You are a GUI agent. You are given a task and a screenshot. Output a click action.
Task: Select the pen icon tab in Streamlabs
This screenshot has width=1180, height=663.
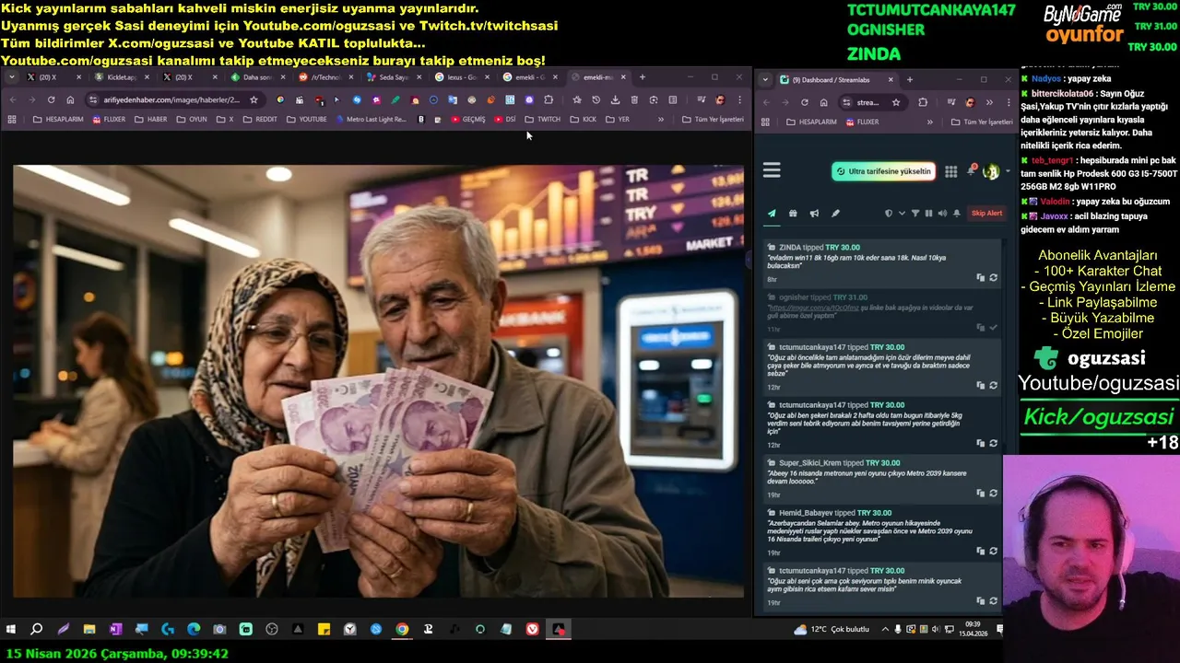(835, 213)
